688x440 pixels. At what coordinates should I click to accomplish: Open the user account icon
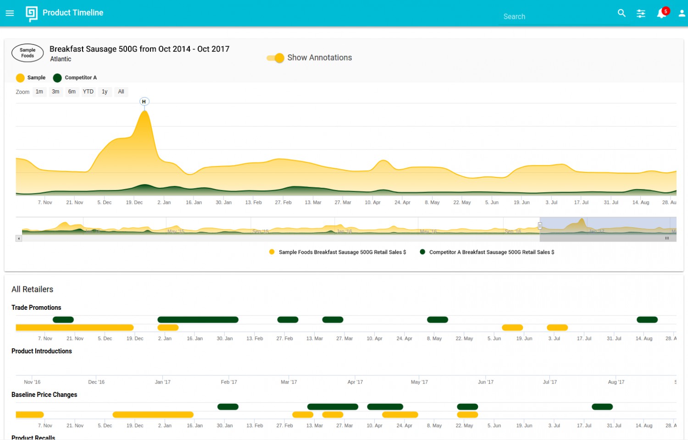point(682,14)
